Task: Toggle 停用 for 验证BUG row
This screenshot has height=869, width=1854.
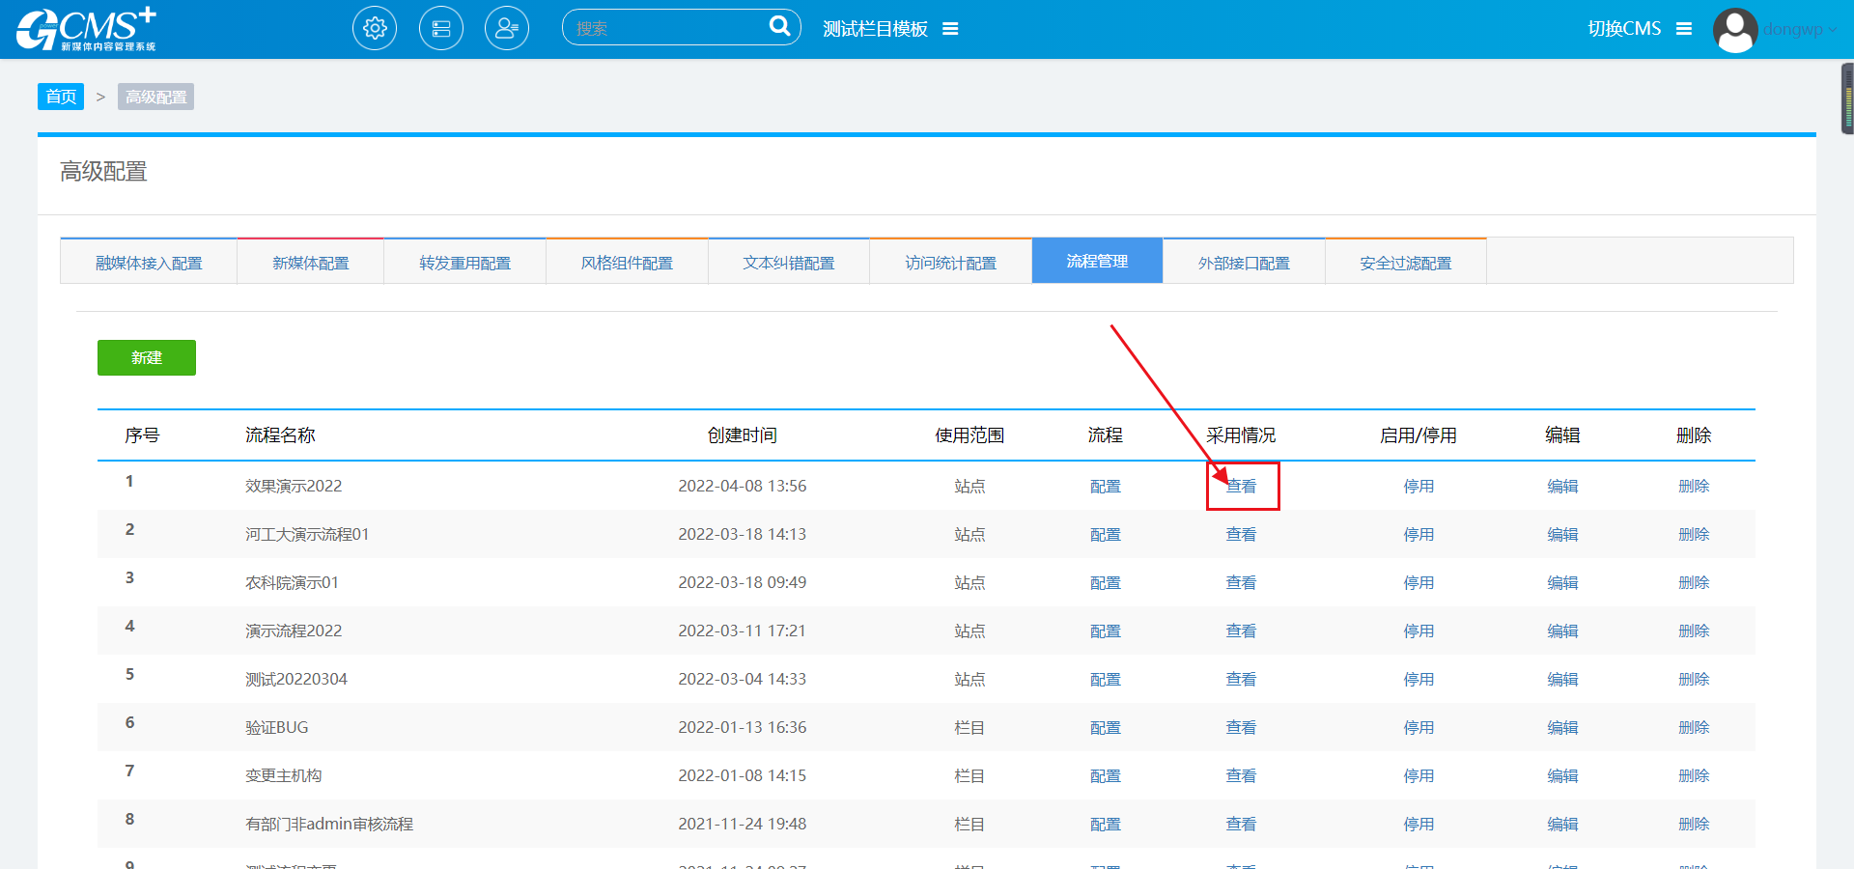Action: coord(1419,727)
